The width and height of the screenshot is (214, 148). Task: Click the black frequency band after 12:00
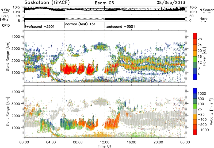[145, 19]
